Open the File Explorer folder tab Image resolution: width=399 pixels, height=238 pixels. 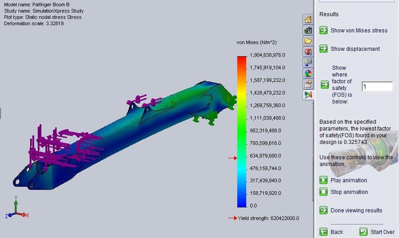coord(308,41)
